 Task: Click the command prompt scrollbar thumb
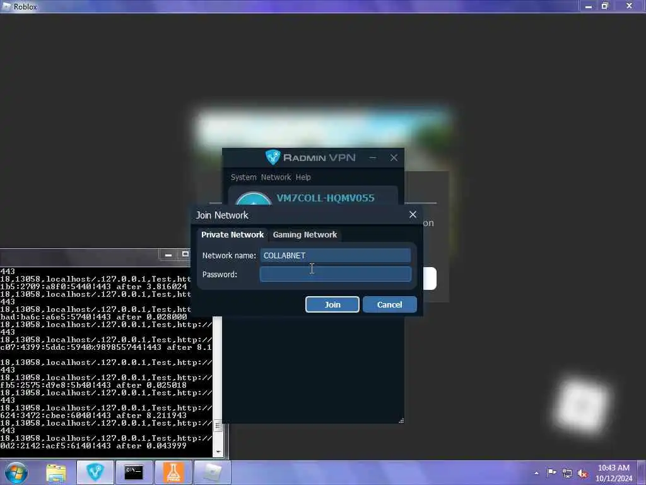coord(218,426)
